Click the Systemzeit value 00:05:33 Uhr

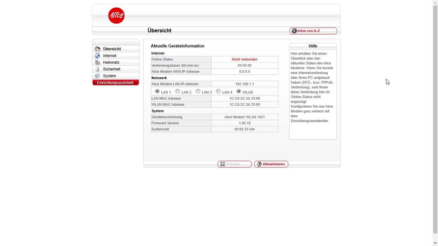pos(245,129)
